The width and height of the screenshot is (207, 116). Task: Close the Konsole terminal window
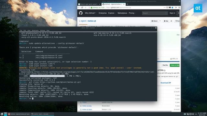tap(156, 28)
